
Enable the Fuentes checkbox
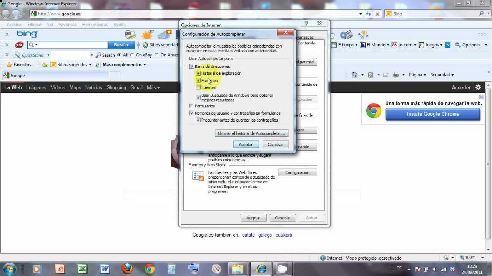(x=198, y=87)
